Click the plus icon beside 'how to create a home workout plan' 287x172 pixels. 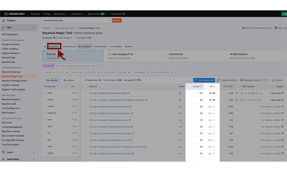click(90, 120)
